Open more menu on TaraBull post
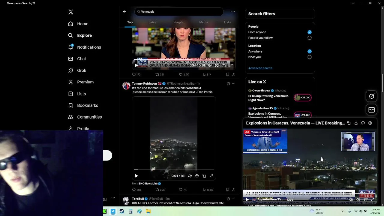The image size is (384, 216). [x=234, y=199]
